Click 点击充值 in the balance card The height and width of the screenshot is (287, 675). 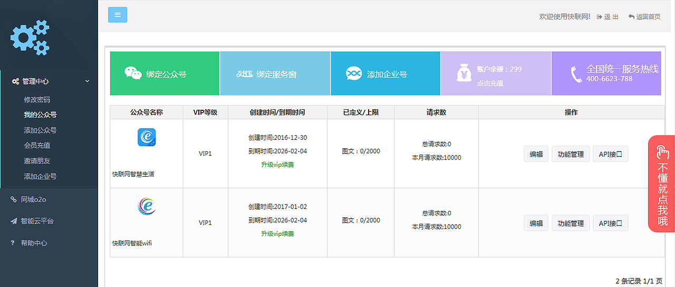click(490, 83)
